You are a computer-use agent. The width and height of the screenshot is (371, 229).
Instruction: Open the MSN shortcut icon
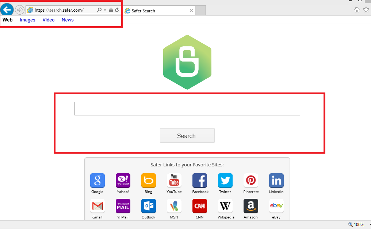(x=174, y=206)
